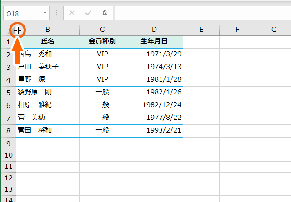Screen dimensions: 291x202
Task: Click the date cell 1982/1/26
Action: point(154,93)
